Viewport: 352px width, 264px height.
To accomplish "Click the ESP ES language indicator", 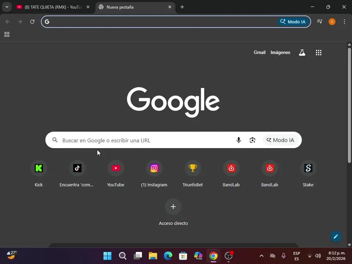I will tap(297, 256).
